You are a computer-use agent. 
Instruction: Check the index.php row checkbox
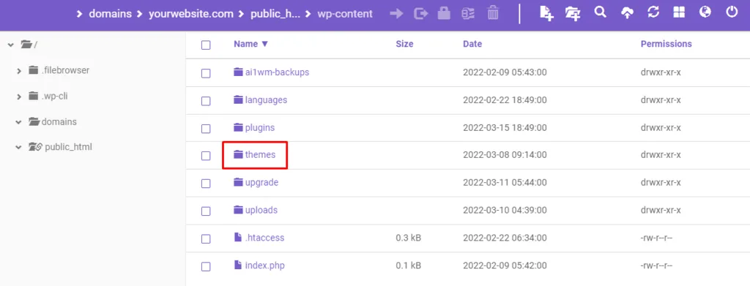tap(206, 266)
